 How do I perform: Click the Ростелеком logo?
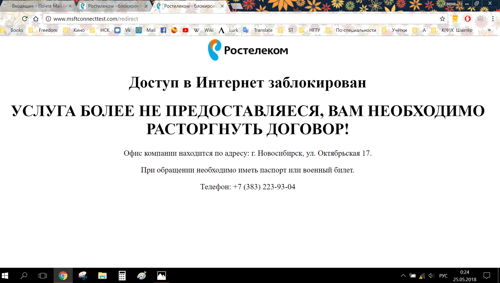[x=248, y=50]
